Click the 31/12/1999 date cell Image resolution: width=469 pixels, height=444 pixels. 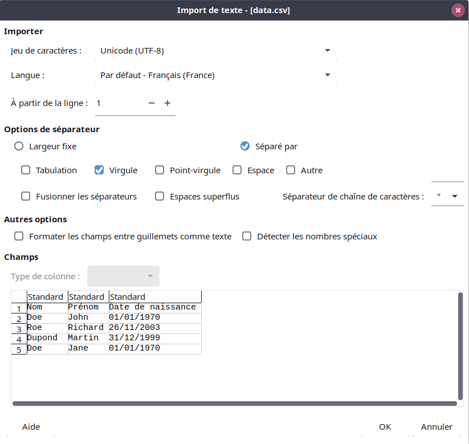point(155,338)
